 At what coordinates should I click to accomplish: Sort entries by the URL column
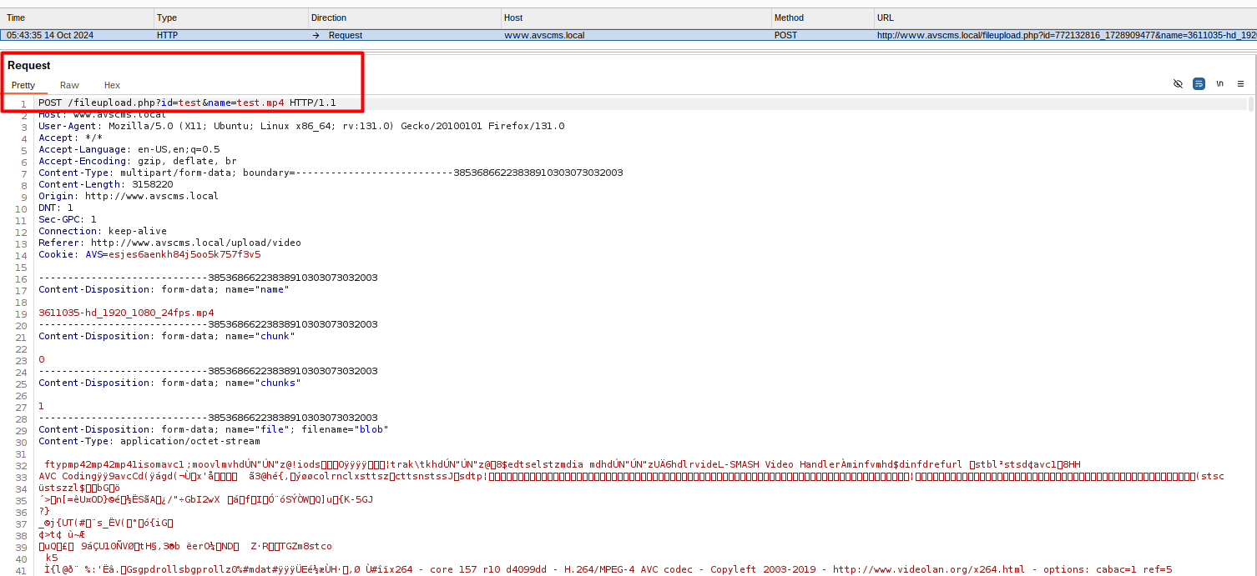coord(1064,18)
